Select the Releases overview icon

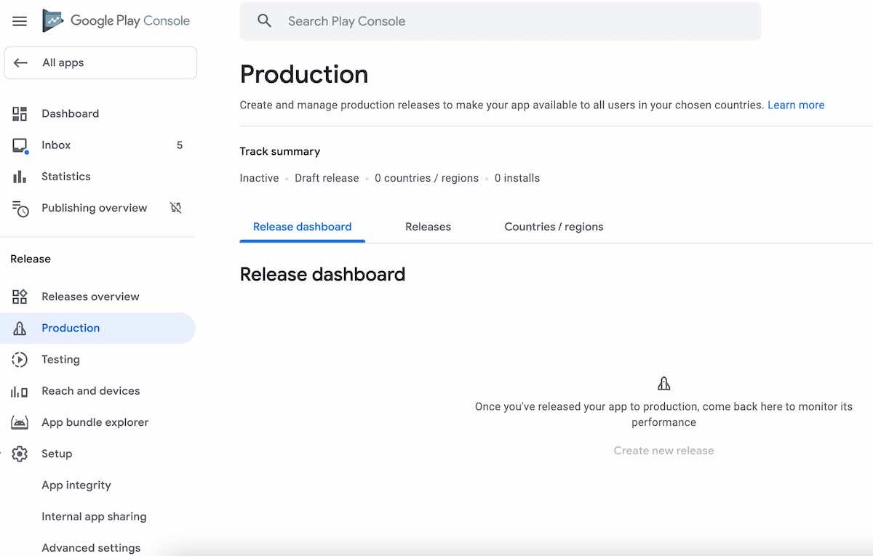coord(19,297)
